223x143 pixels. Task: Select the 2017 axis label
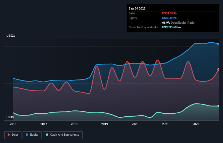point(44,124)
